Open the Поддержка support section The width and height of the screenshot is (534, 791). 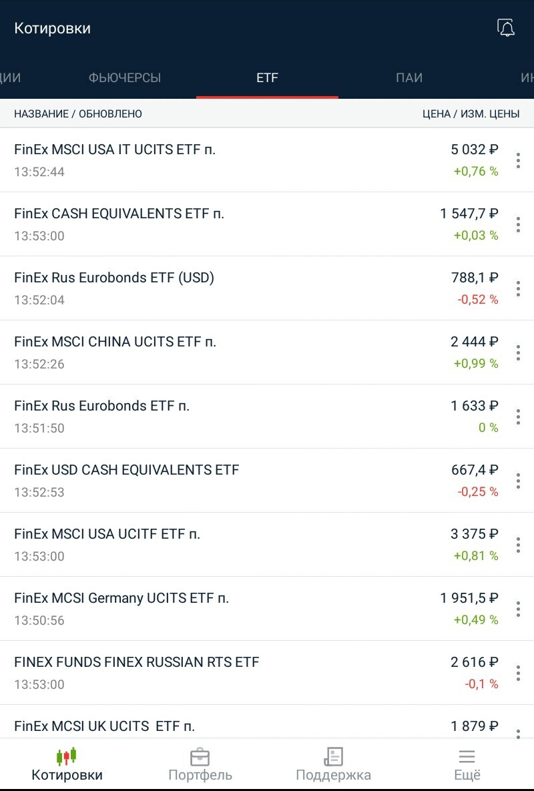[333, 765]
